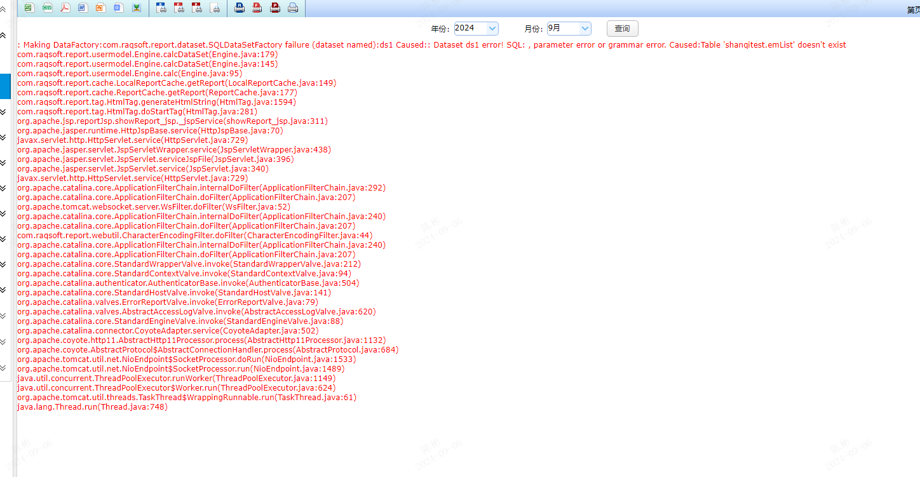Click the 'LocalReportCache.getReport' stack line
Viewport: 920px width, 477px height.
[177, 83]
